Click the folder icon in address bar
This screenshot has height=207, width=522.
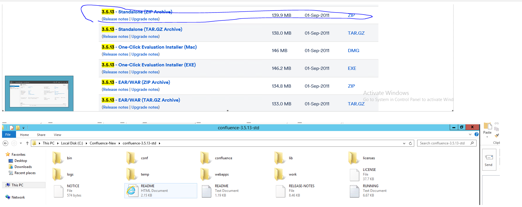[34, 143]
